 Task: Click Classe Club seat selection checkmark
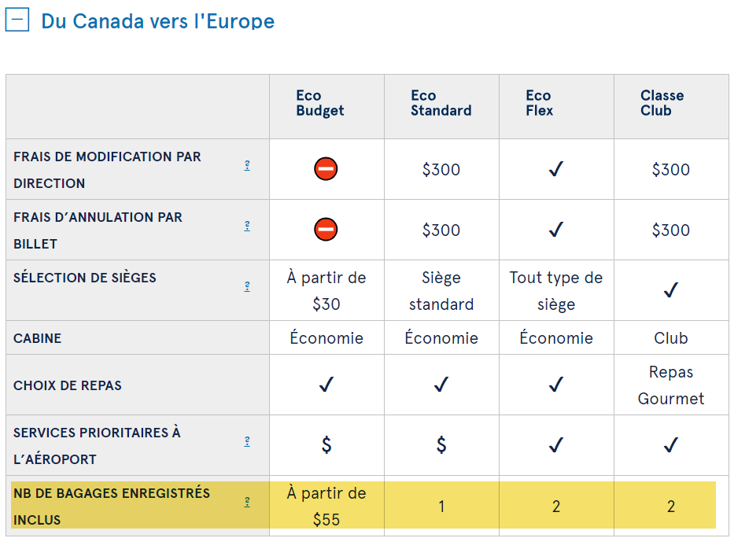[x=670, y=290]
